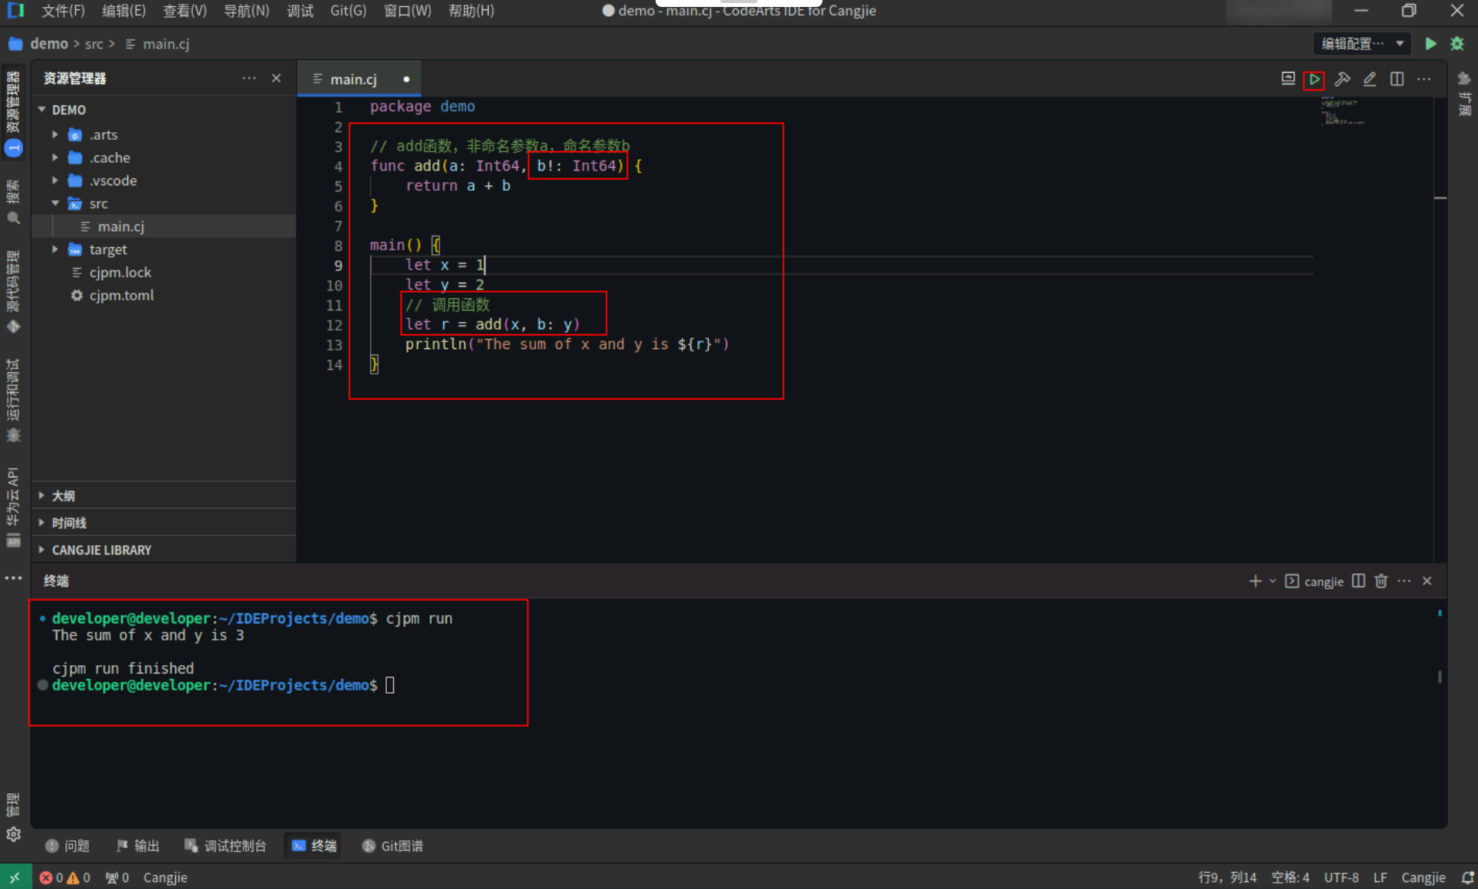This screenshot has width=1478, height=889.
Task: Expand the .arts folder
Action: click(x=55, y=134)
